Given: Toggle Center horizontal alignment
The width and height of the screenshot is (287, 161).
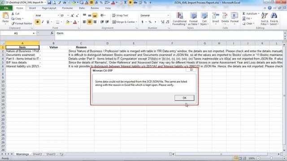Looking at the screenshot, I should 90,22.
